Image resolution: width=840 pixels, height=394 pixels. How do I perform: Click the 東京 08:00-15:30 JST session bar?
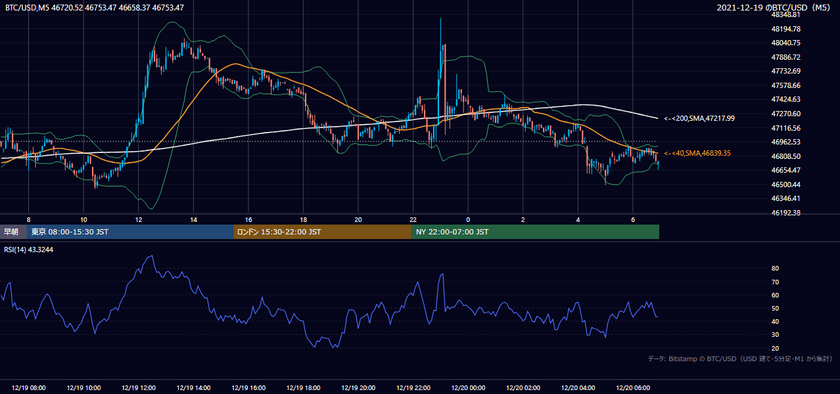point(130,232)
